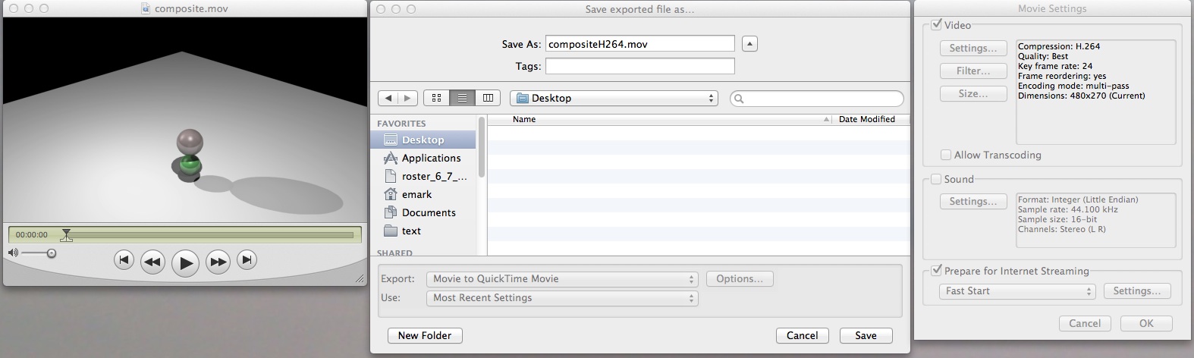Screen dimensions: 1194x358
Task: Open the Use settings dropdown
Action: click(562, 297)
